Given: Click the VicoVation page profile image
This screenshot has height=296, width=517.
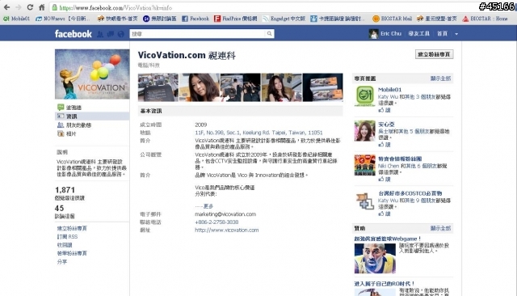Looking at the screenshot, I should (x=92, y=74).
